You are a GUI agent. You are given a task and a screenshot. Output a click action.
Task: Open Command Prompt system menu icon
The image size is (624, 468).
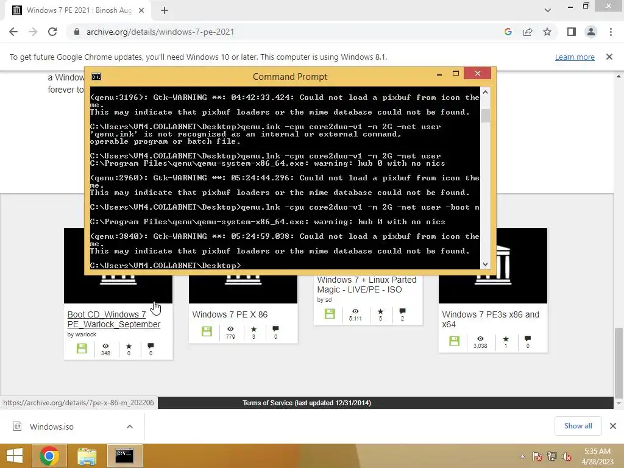click(x=96, y=77)
